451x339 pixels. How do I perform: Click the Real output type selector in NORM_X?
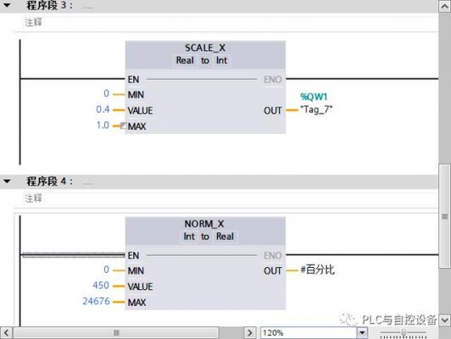click(225, 236)
